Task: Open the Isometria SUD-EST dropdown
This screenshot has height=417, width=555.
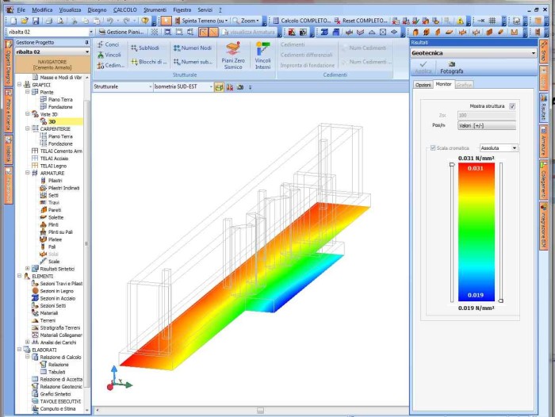Action: 183,86
